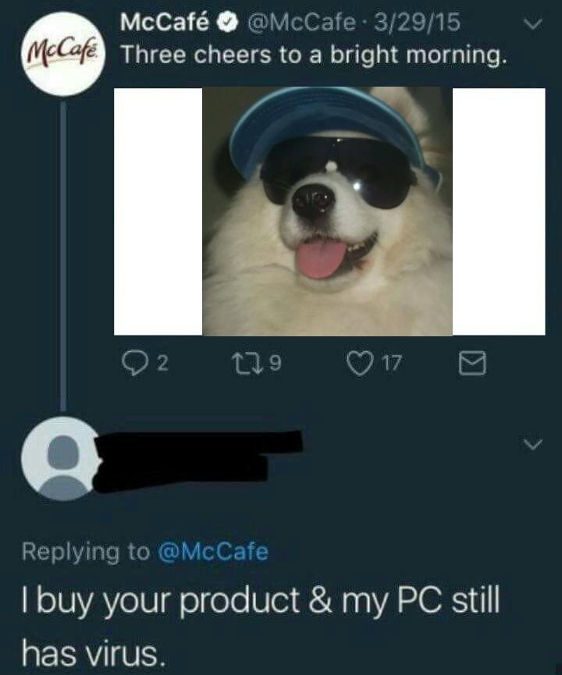Click the blacked-out replier username
Image resolution: width=562 pixels, height=675 pixels.
click(x=198, y=460)
